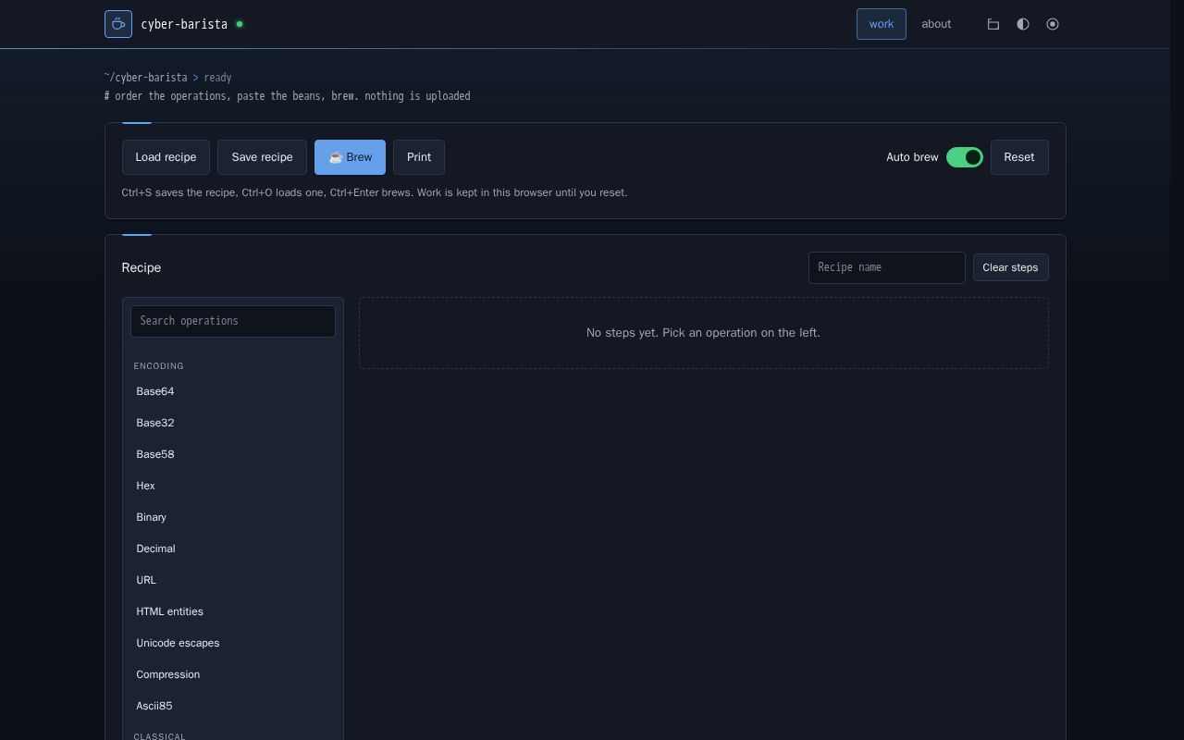The image size is (1184, 740).
Task: Select the Base64 operation
Action: [x=233, y=391]
